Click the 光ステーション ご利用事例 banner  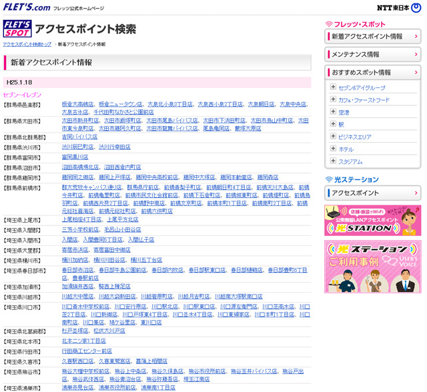click(372, 267)
